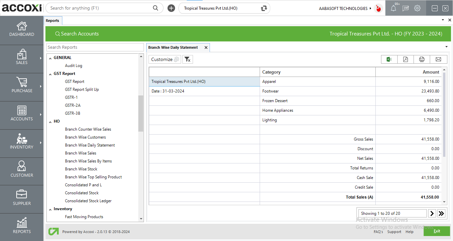Image resolution: width=453 pixels, height=241 pixels.
Task: Collapse the GENERAL reports group
Action: tap(50, 58)
